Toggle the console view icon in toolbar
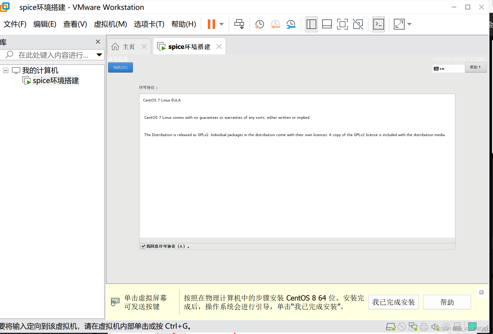Screen dimensions: 493x334 (x=378, y=24)
